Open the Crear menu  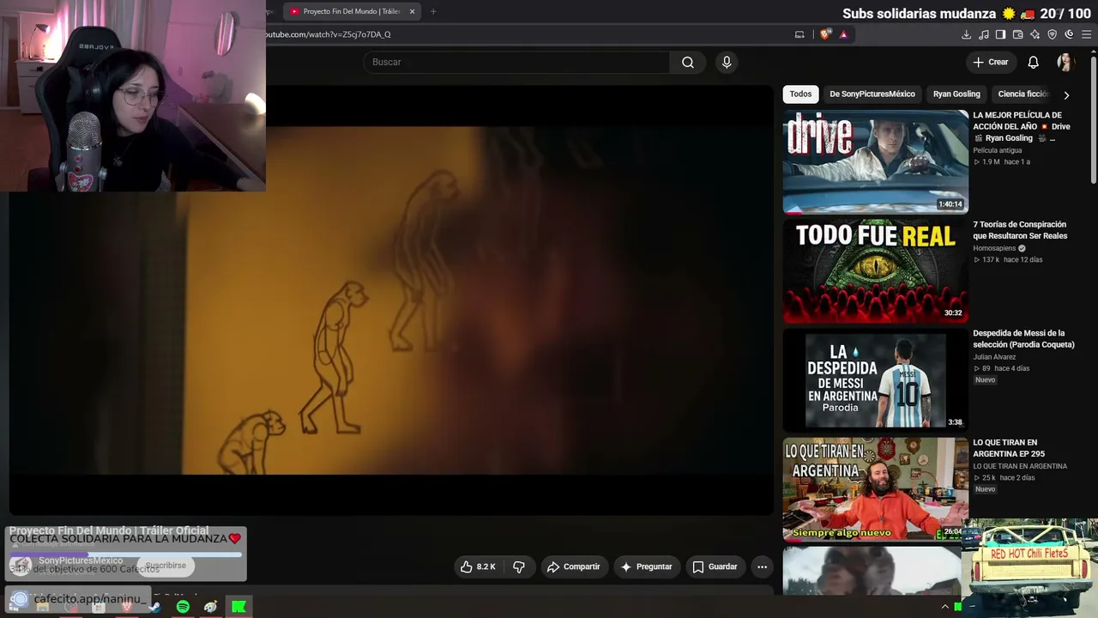(991, 62)
